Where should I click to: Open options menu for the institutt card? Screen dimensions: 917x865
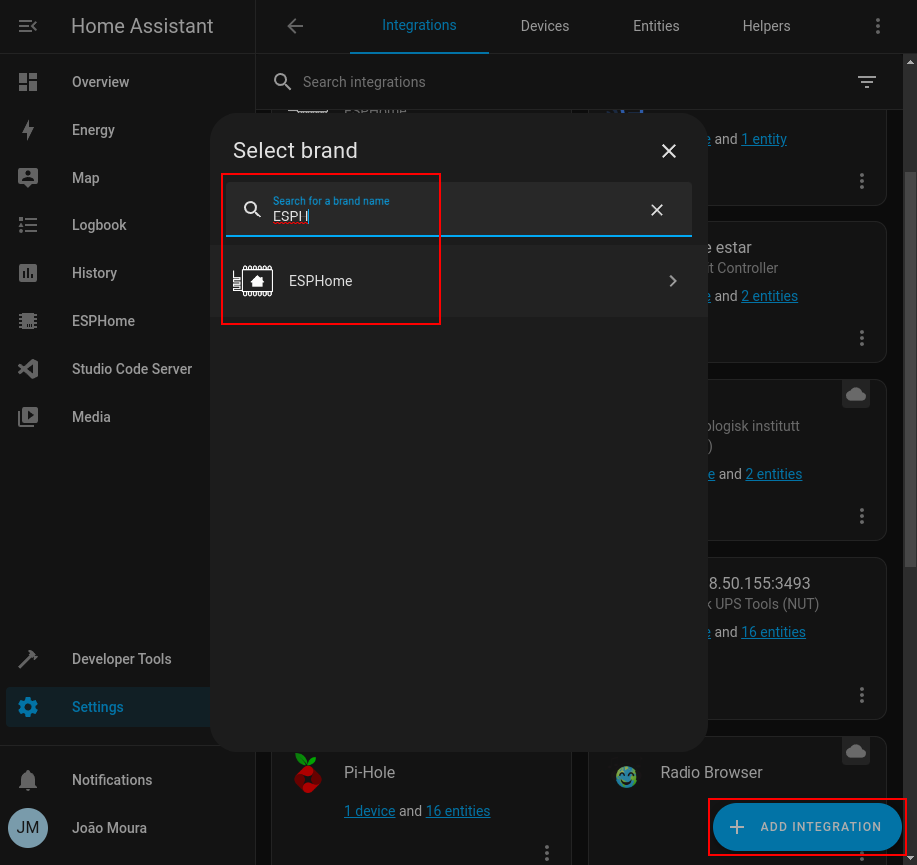click(x=862, y=516)
